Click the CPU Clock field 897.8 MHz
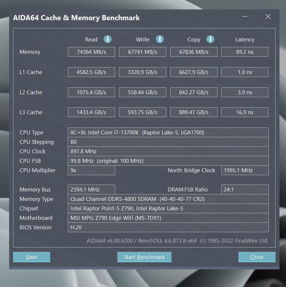Viewport: 286px width, 287px height. click(x=168, y=152)
